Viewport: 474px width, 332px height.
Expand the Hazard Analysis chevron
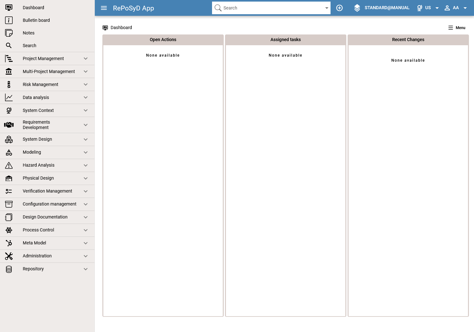[x=86, y=165]
